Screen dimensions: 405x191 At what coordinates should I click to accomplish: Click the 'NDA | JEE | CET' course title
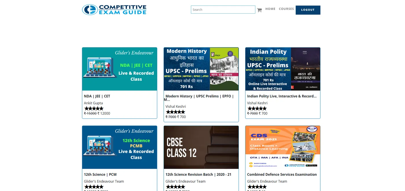(97, 96)
